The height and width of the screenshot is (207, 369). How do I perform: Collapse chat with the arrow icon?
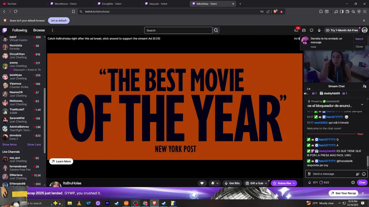coord(308,89)
